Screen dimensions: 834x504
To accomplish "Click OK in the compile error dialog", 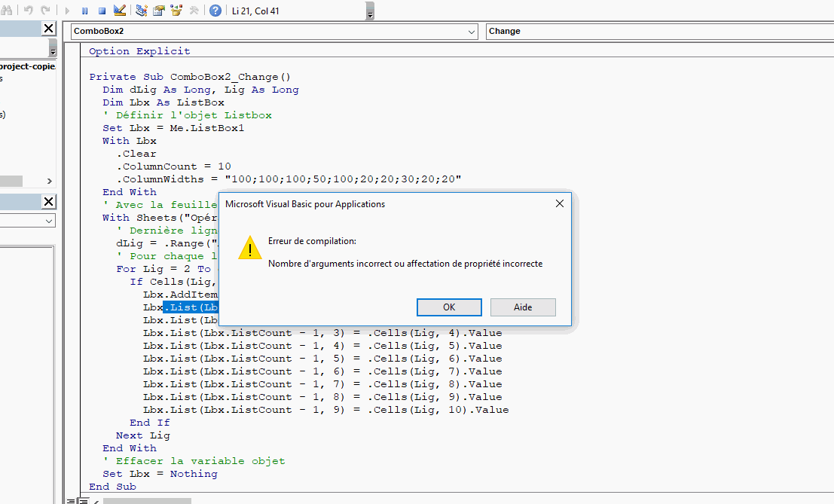I will pyautogui.click(x=449, y=307).
